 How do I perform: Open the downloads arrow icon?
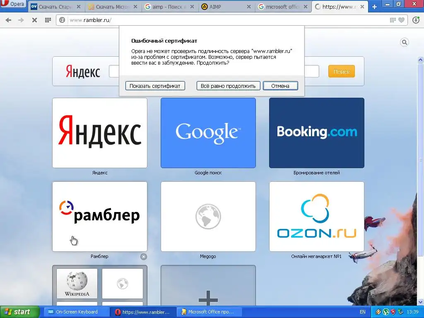click(x=416, y=20)
